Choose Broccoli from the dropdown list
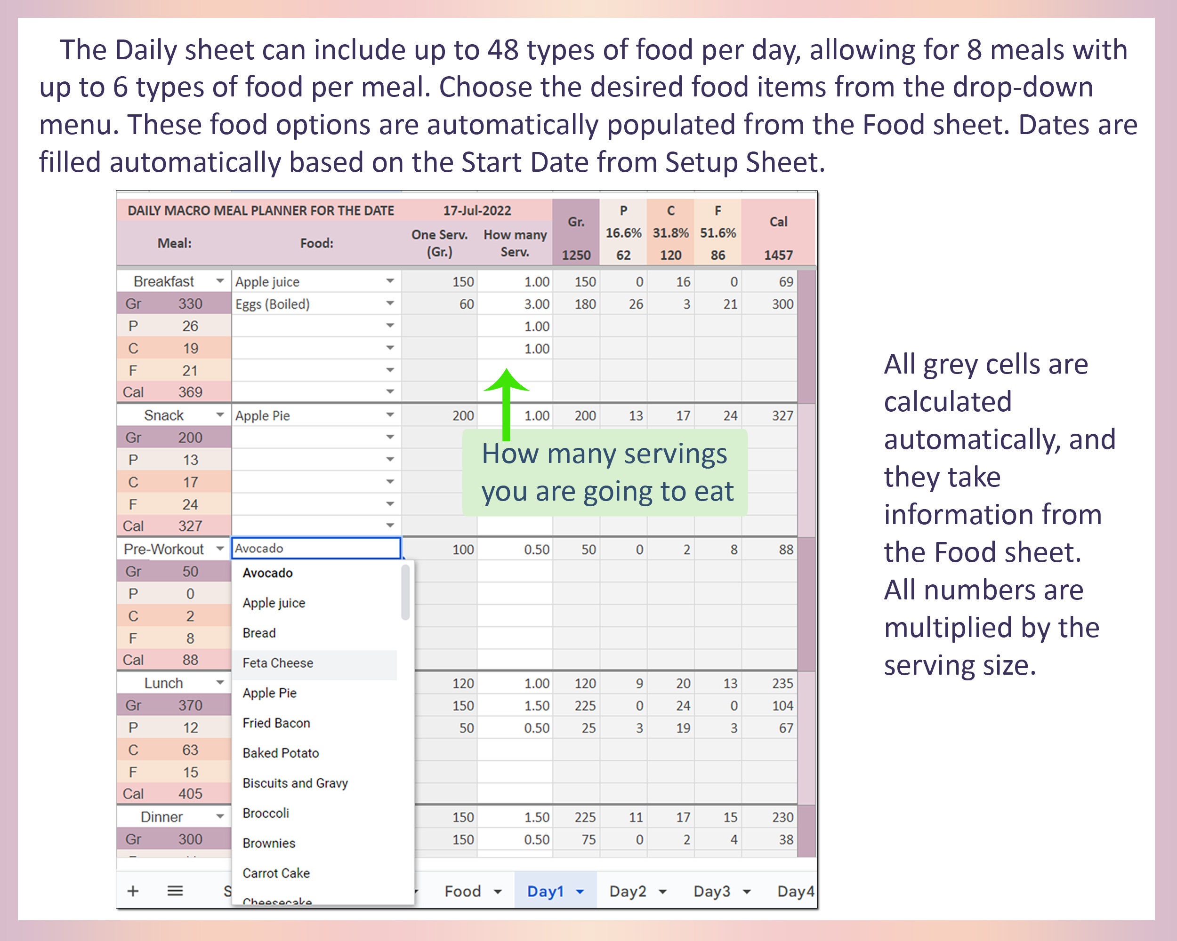 pyautogui.click(x=314, y=813)
